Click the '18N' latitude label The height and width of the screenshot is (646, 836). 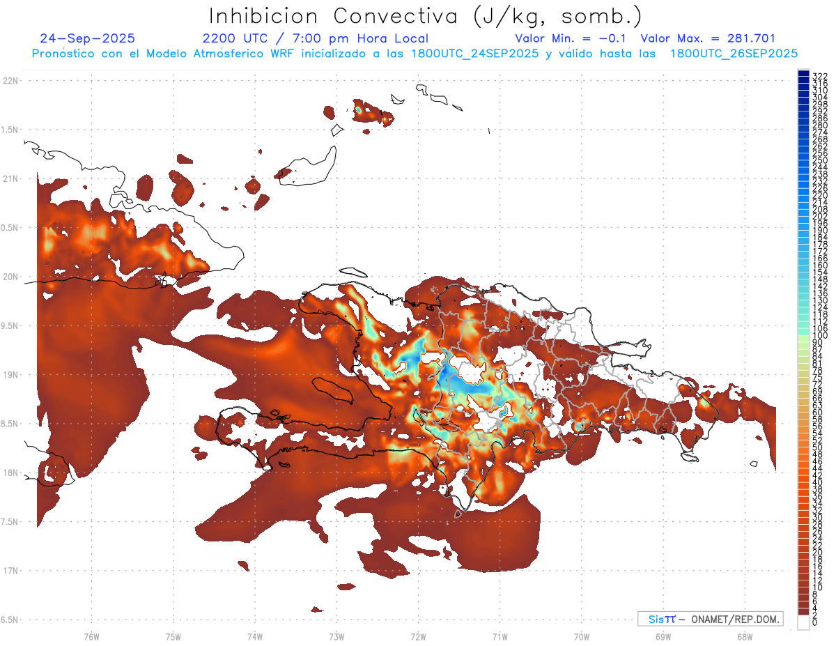(x=10, y=472)
